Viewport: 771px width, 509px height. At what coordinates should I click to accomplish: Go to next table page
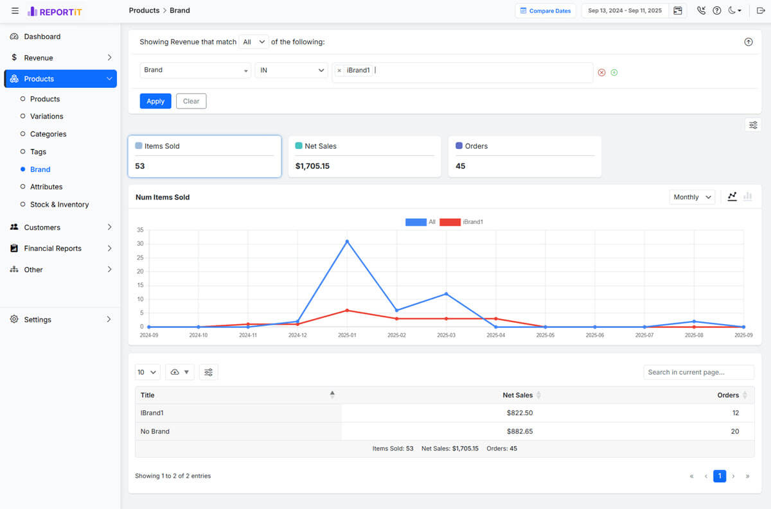tap(734, 476)
